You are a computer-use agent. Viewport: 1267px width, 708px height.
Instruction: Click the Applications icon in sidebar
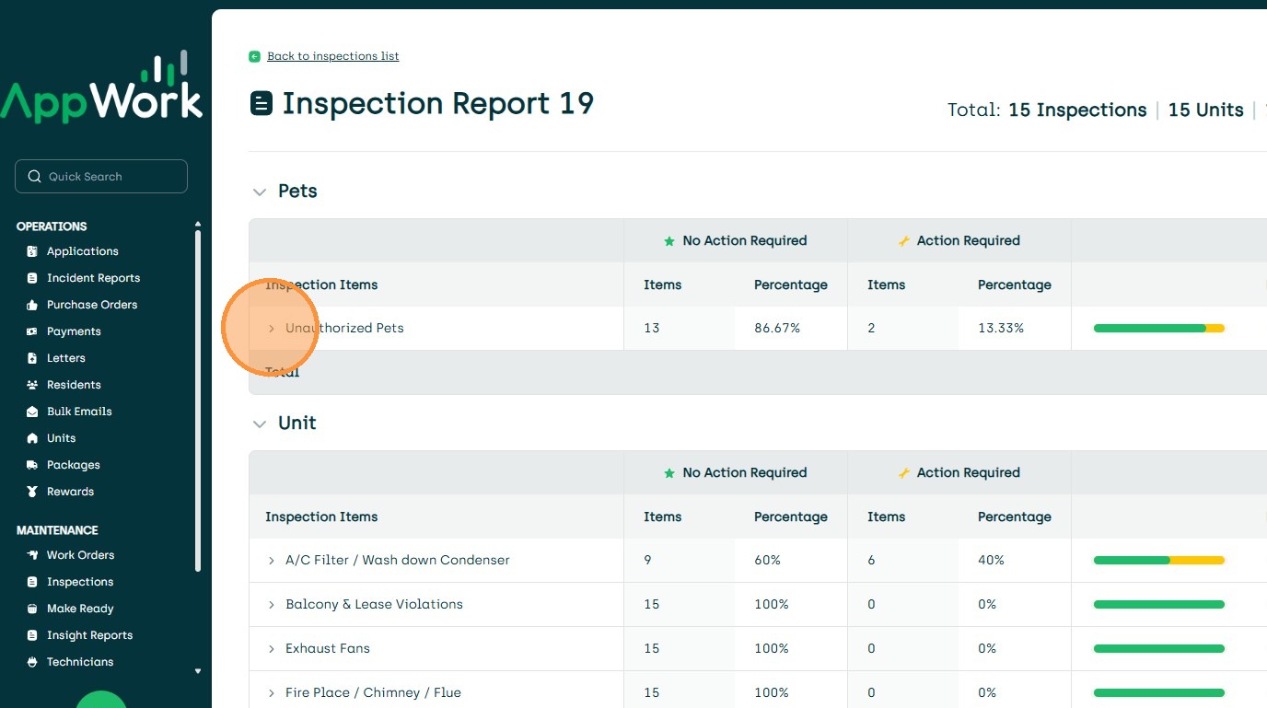(x=32, y=251)
